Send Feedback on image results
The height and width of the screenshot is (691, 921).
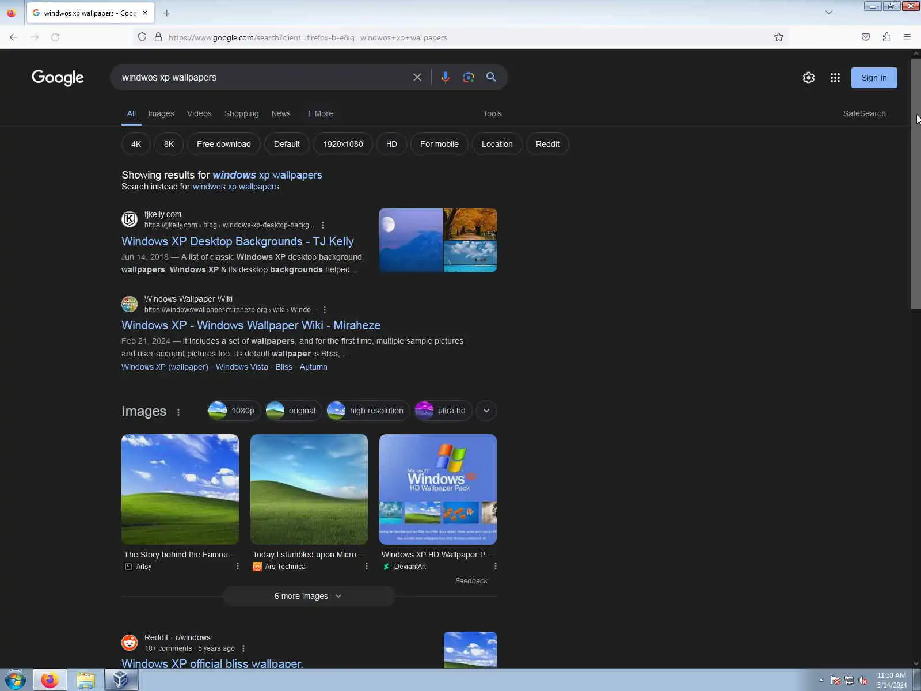click(471, 581)
